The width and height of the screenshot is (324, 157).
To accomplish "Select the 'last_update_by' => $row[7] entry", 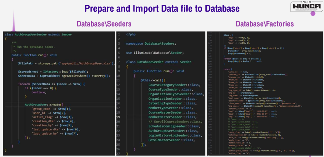I will [55, 134].
